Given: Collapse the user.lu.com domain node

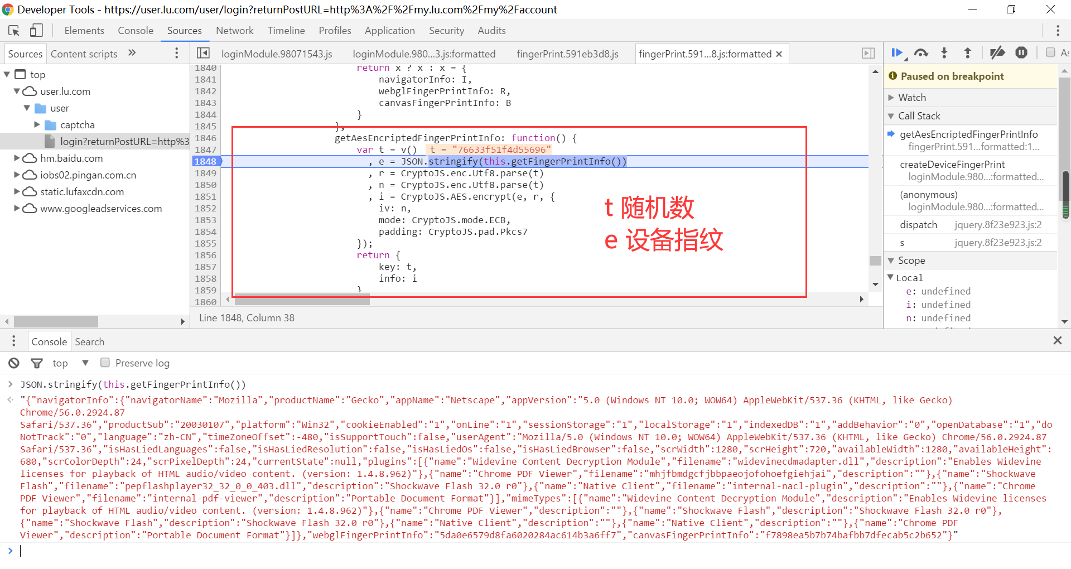Looking at the screenshot, I should click(x=17, y=91).
